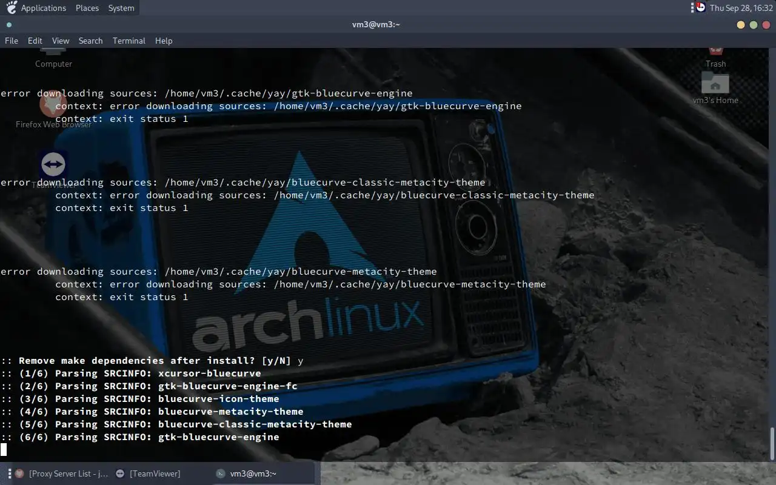Select vm3@vm3:~ terminal taskbar button
The height and width of the screenshot is (485, 776).
(x=264, y=473)
